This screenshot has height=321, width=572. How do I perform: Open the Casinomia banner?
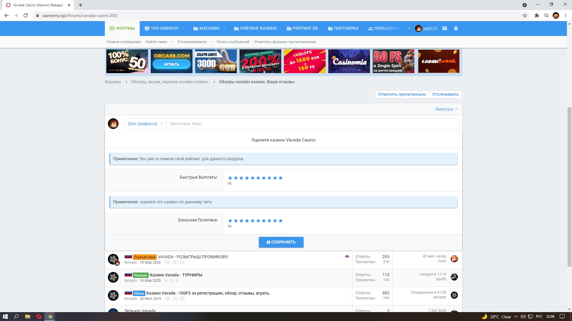coord(349,61)
